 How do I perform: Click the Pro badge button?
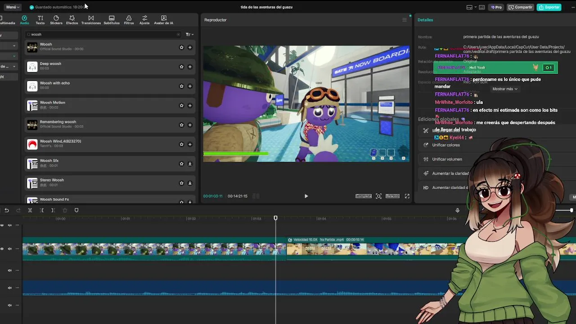click(496, 7)
